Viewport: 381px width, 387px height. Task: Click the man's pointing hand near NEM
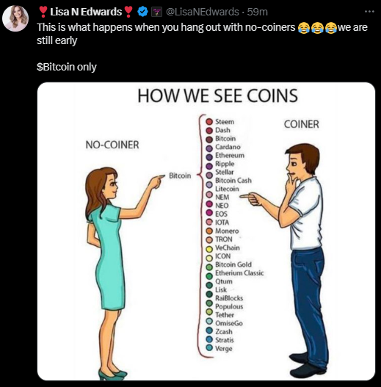tap(250, 198)
